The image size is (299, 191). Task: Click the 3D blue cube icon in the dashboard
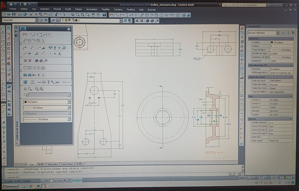pyautogui.click(x=36, y=61)
